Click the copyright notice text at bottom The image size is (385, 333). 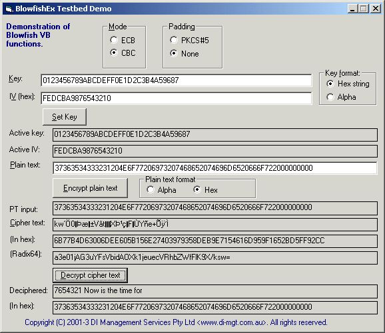176,322
